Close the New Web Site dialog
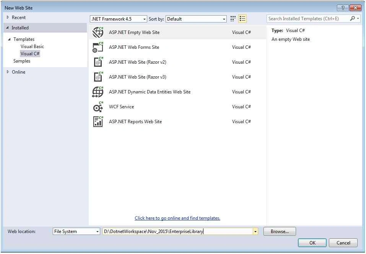 [355, 8]
